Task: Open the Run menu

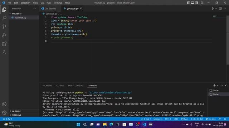Action: pyautogui.click(x=49, y=3)
